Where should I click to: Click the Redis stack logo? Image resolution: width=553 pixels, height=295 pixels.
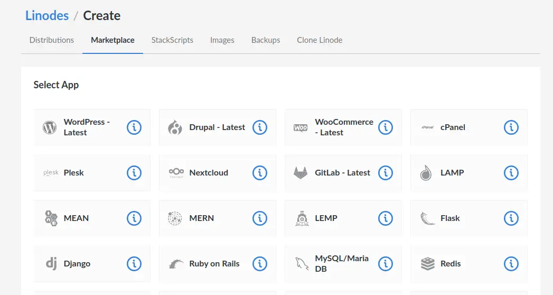tap(428, 264)
